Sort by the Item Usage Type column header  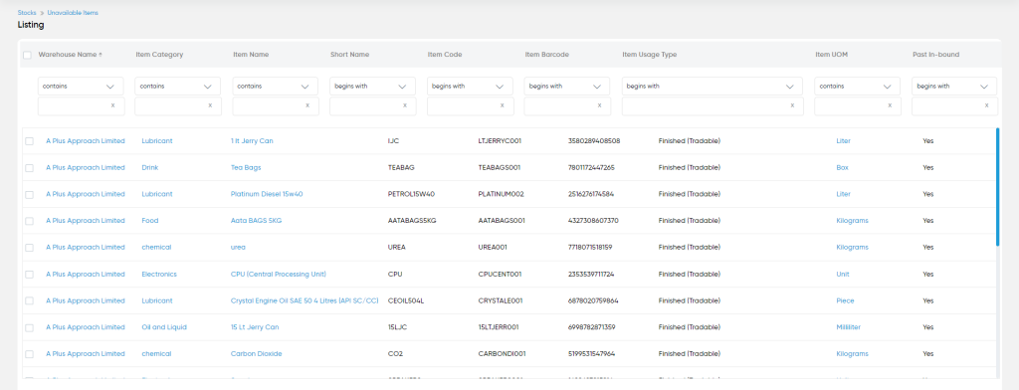tap(649, 55)
